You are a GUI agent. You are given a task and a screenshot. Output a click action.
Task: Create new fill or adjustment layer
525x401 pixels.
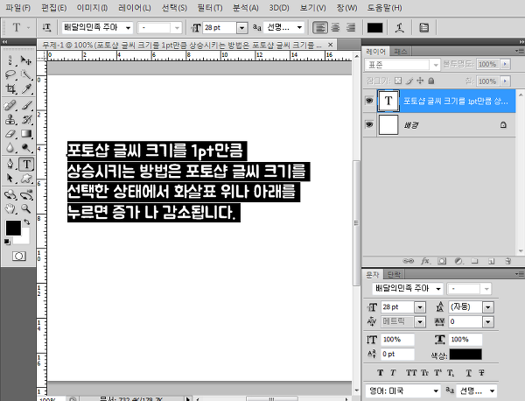pos(458,261)
